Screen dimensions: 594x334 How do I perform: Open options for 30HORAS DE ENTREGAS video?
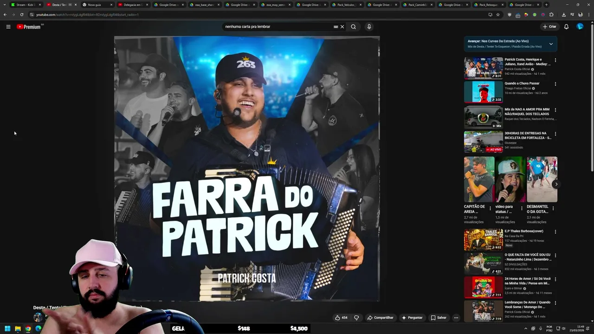click(x=555, y=134)
